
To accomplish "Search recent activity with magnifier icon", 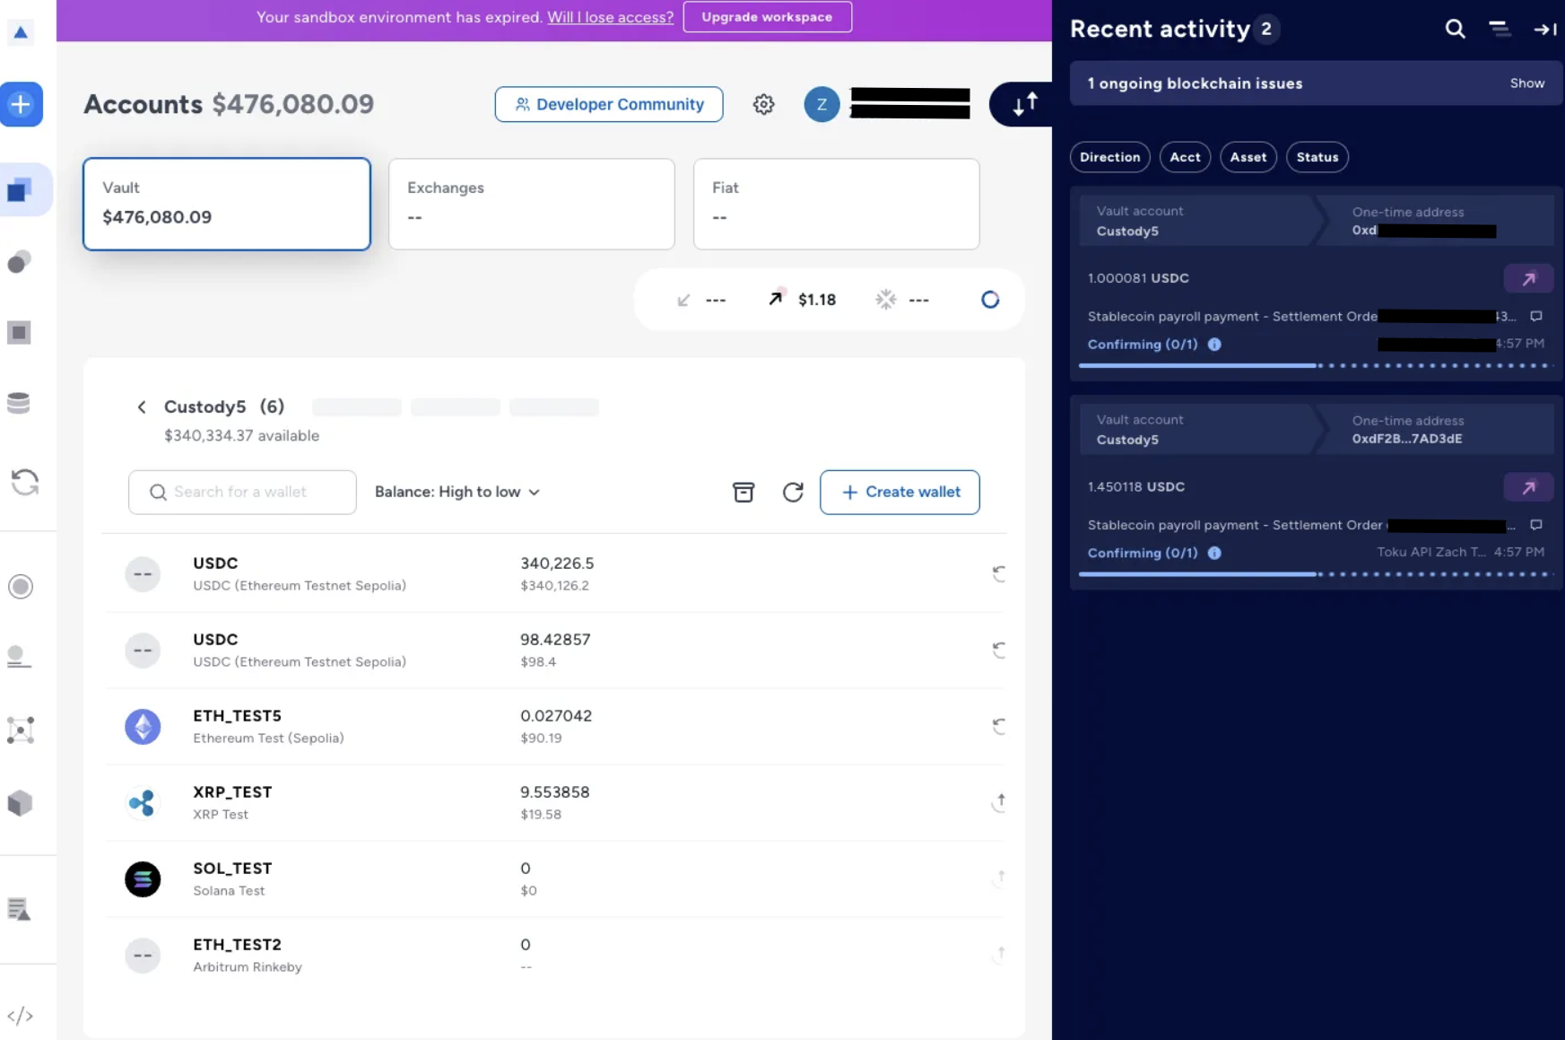I will coord(1455,30).
